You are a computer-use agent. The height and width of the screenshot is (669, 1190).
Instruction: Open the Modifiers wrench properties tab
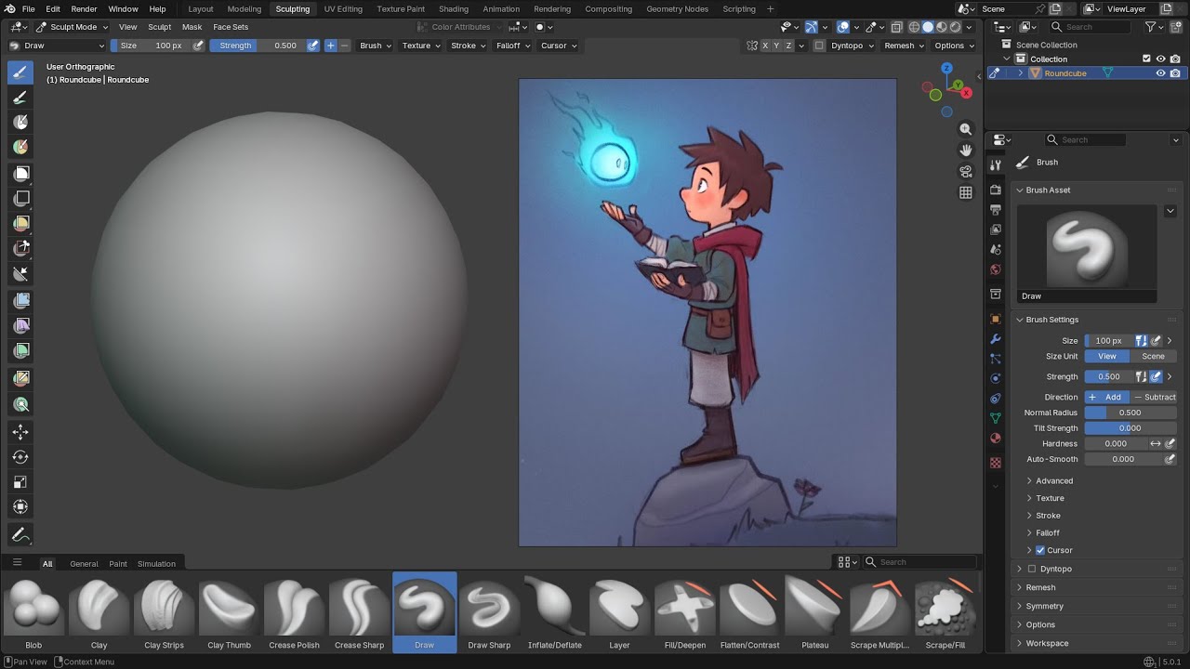click(x=996, y=339)
